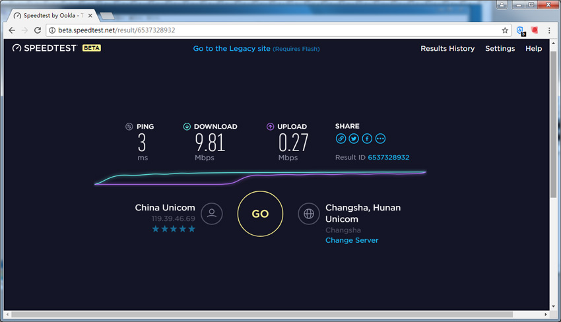The height and width of the screenshot is (322, 561).
Task: Copy the result link using the share link icon
Action: (x=341, y=139)
